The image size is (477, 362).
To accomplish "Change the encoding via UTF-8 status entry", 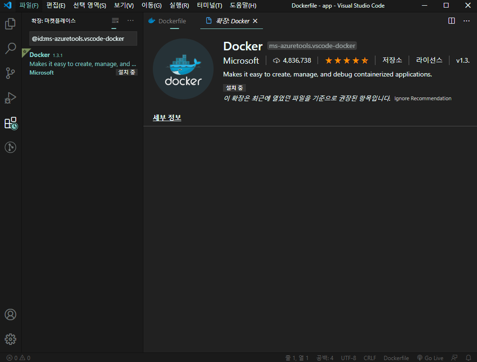I will click(348, 358).
